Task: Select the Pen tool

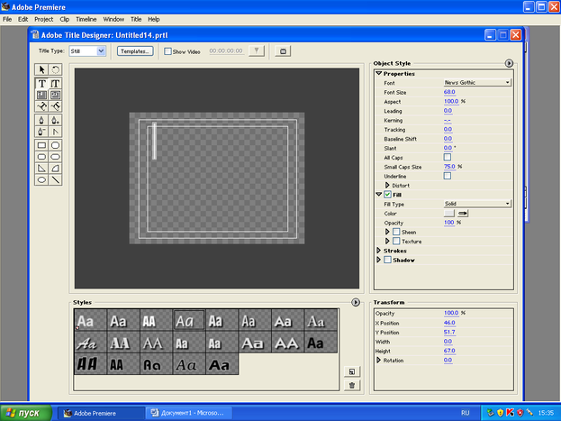Action: point(41,119)
